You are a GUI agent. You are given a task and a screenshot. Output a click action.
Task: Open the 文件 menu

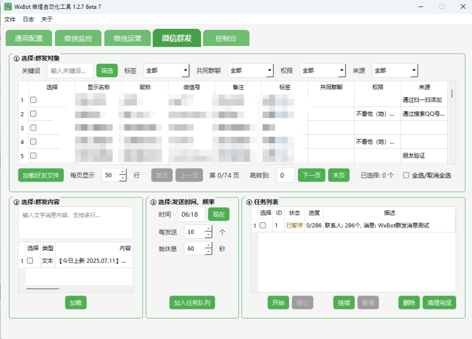tap(9, 19)
